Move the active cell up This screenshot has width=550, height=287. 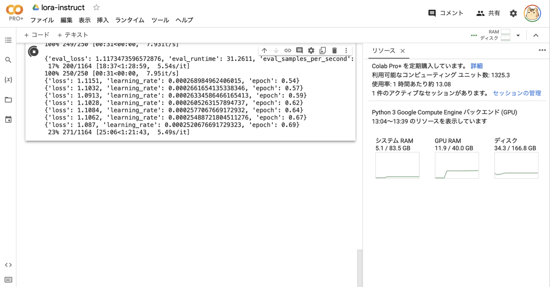point(264,50)
